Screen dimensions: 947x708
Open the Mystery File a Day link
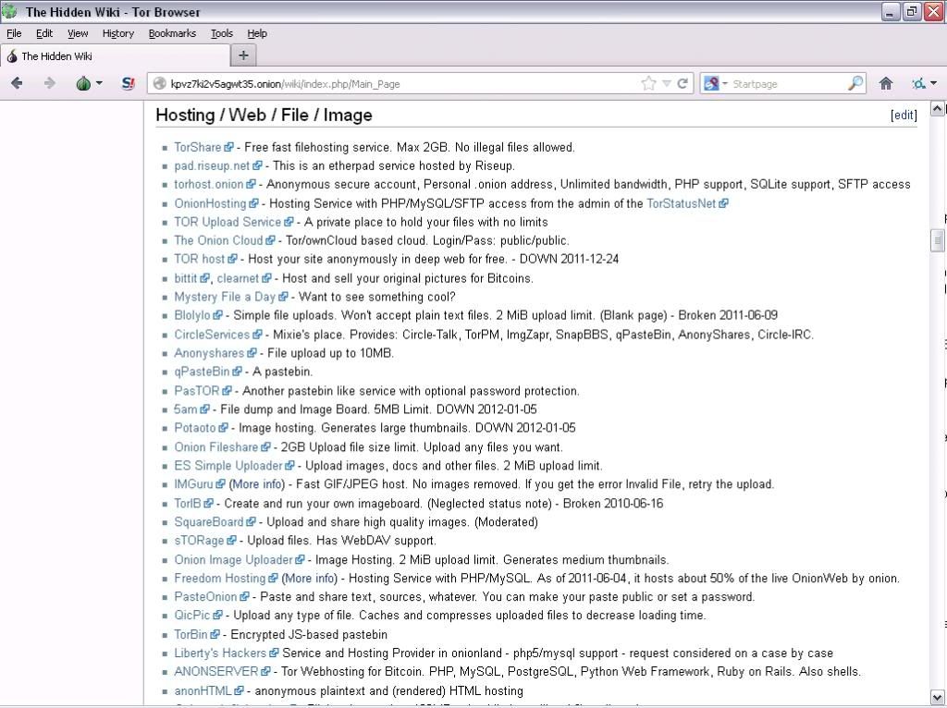pyautogui.click(x=225, y=297)
